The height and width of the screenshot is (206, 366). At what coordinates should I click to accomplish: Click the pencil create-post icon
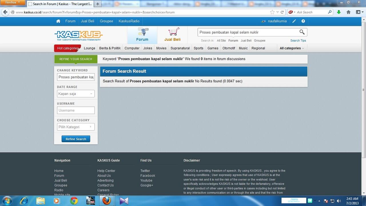pos(294,21)
